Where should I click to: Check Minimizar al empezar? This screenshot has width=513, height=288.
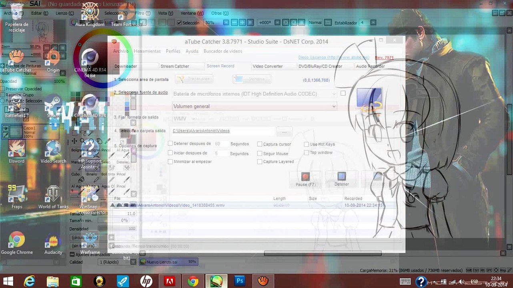[170, 162]
